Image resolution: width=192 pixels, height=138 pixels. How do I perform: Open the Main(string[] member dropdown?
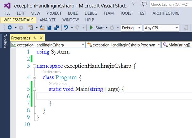(177, 45)
